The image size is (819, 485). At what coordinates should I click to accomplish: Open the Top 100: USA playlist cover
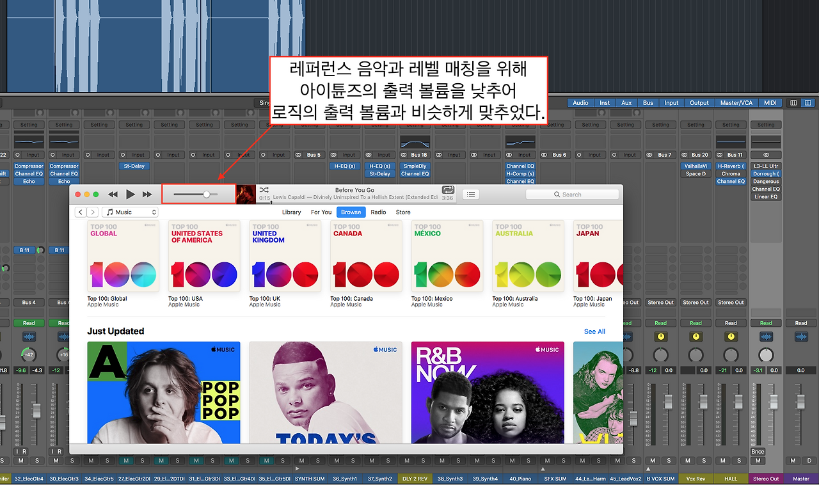[x=204, y=256]
